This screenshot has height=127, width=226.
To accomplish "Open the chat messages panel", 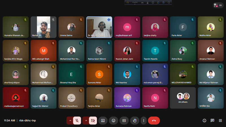I will coord(212,121).
